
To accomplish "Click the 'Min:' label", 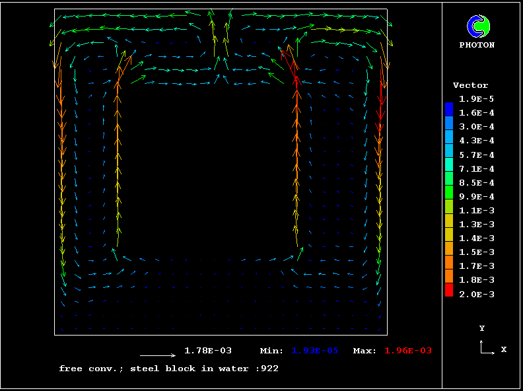I will coord(272,351).
